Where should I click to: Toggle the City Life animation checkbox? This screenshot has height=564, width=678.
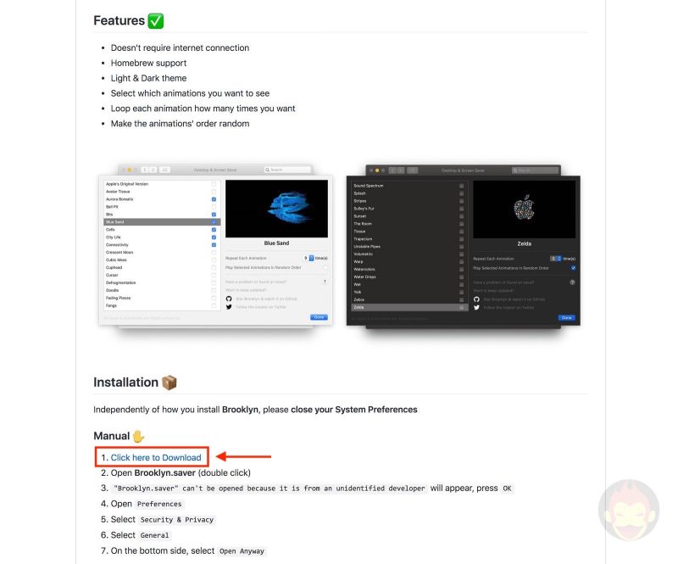(x=214, y=237)
